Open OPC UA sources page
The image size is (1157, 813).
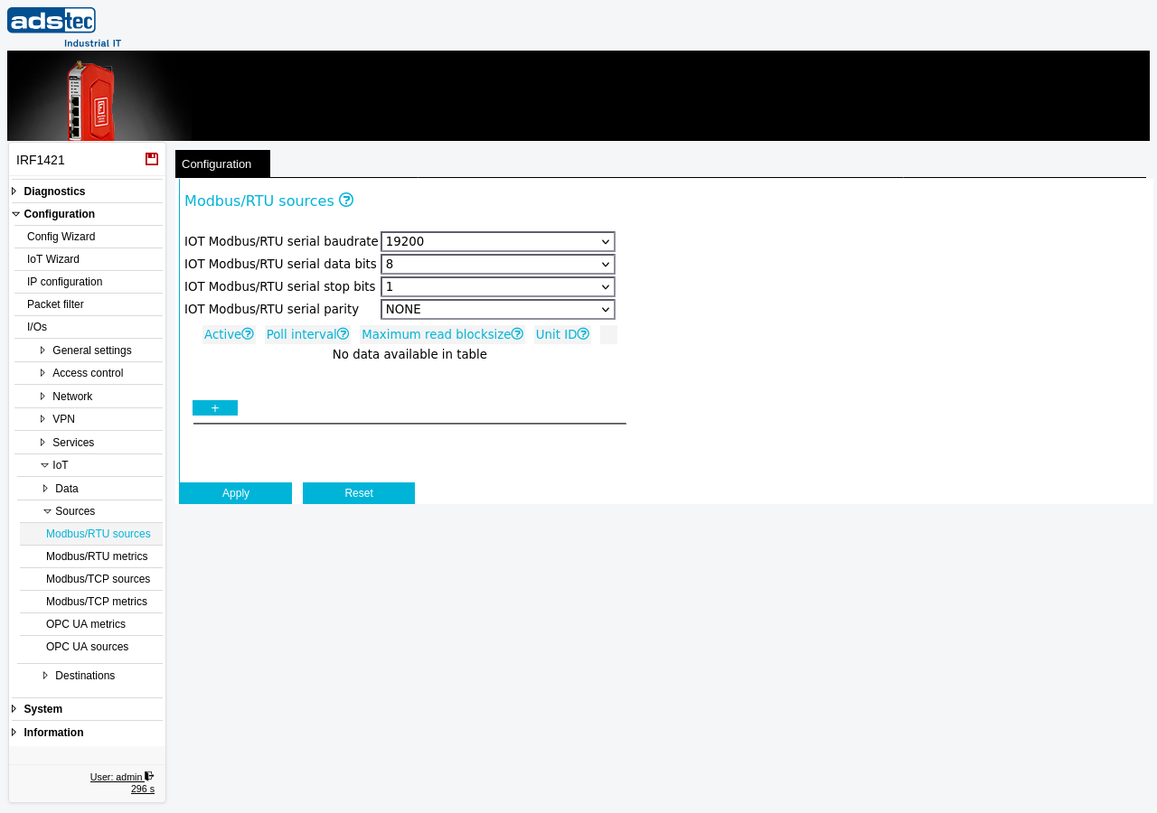pyautogui.click(x=88, y=647)
